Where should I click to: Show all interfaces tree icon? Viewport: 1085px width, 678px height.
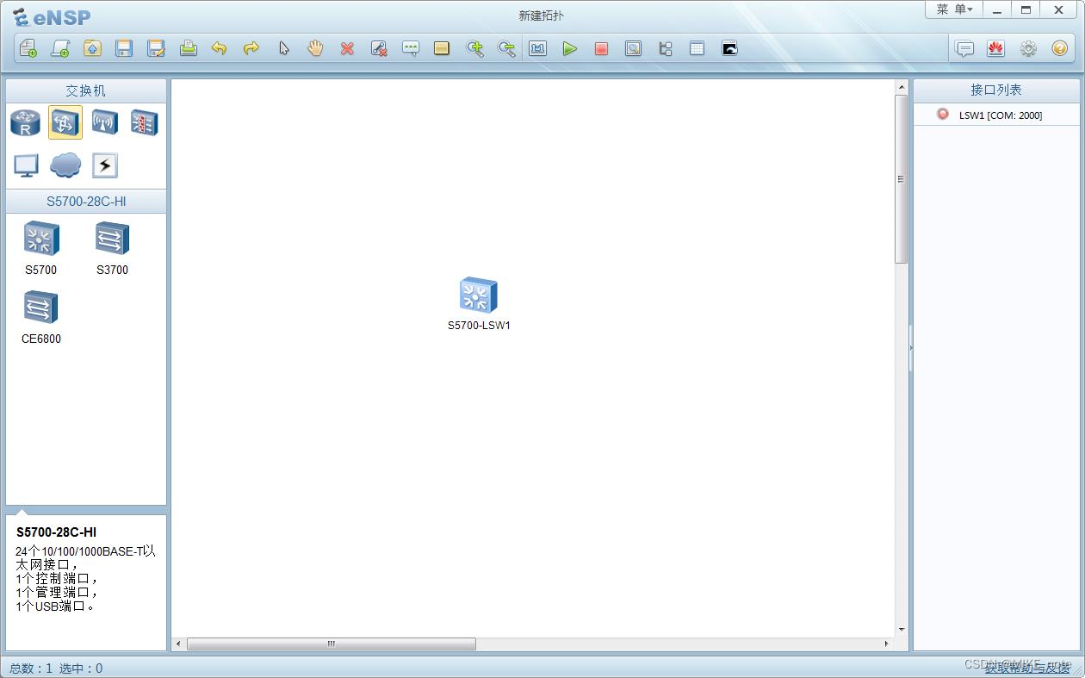point(665,48)
